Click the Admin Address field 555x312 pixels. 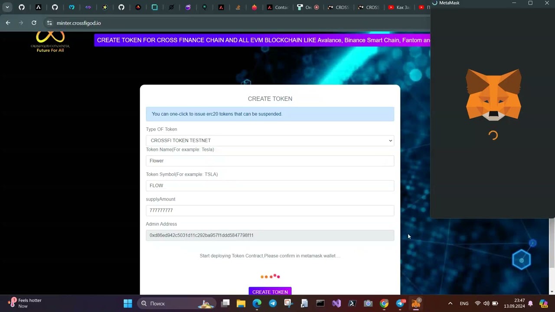pyautogui.click(x=270, y=235)
